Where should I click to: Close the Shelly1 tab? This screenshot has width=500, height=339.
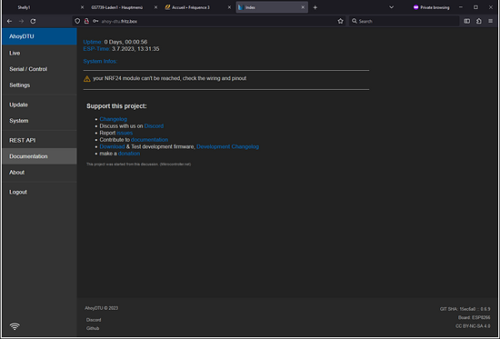[x=82, y=7]
